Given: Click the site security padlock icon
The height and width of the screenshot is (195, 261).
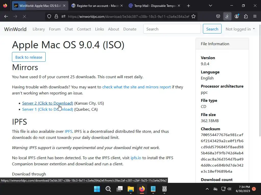Looking at the screenshot, I should pos(56,17).
